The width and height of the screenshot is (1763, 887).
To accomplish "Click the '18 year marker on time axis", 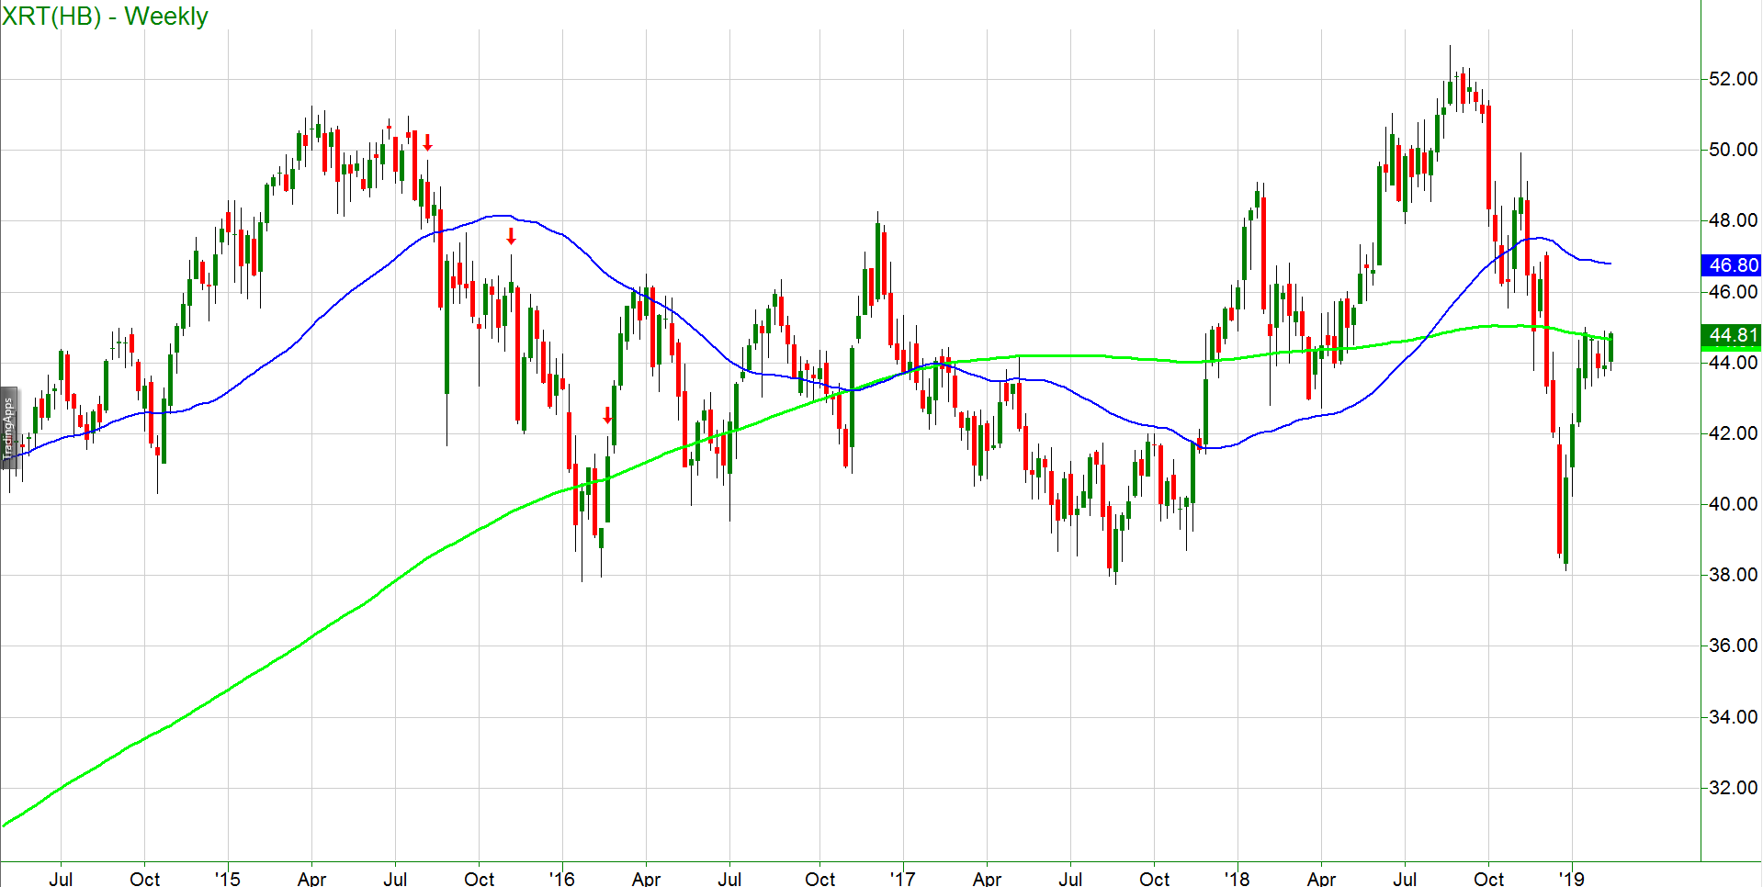I will [1237, 879].
